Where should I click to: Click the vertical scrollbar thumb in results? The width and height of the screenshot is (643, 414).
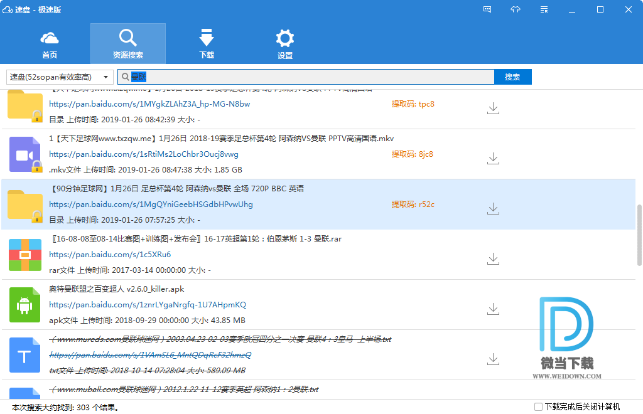tap(639, 235)
